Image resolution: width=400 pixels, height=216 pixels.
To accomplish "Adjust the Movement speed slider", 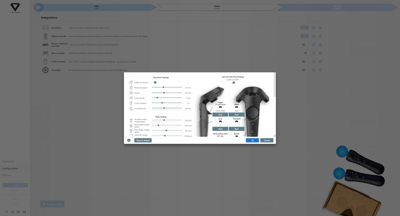I will (167, 87).
